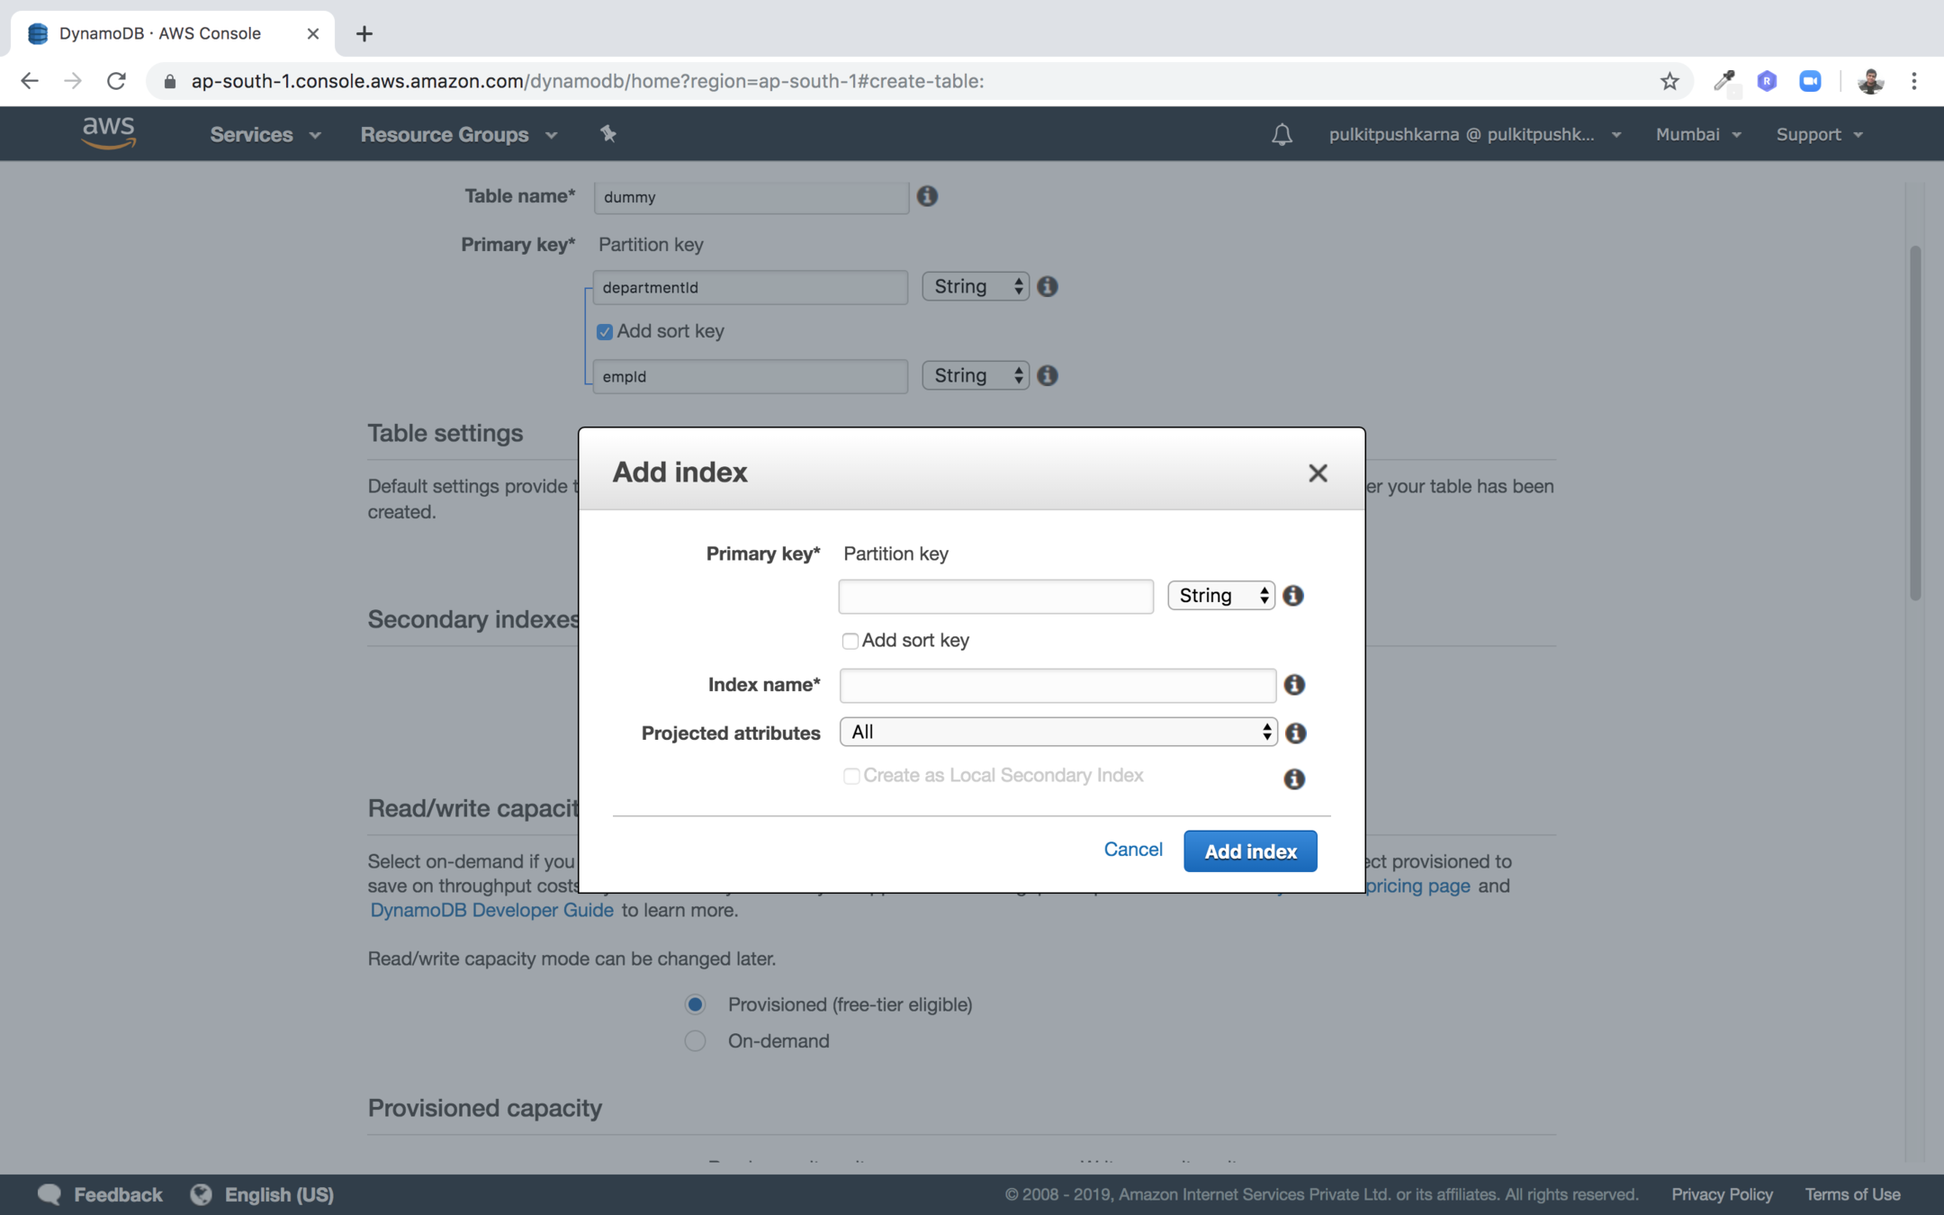The image size is (1944, 1215).
Task: Click info icon for Local Secondary Index
Action: pos(1294,778)
